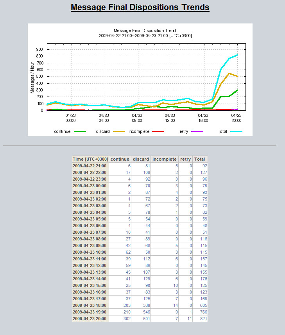Click the red incomplete legend line

point(158,132)
